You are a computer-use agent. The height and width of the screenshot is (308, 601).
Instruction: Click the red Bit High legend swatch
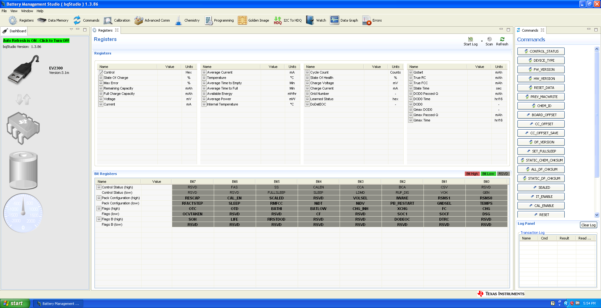coord(472,174)
